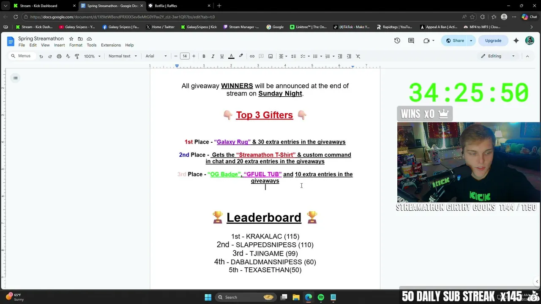Open Copilot Chat in browser
This screenshot has width=541, height=304.
[x=530, y=17]
